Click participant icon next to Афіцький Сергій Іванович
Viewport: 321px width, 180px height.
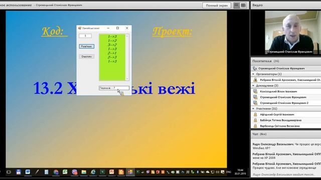[x=255, y=114]
